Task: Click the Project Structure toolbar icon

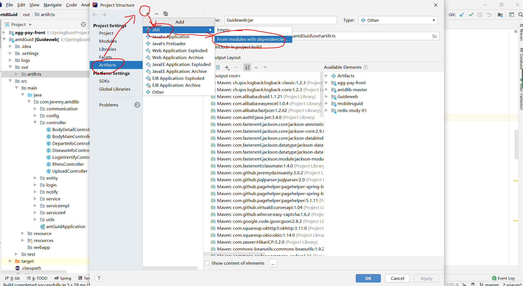Action: 500,15
